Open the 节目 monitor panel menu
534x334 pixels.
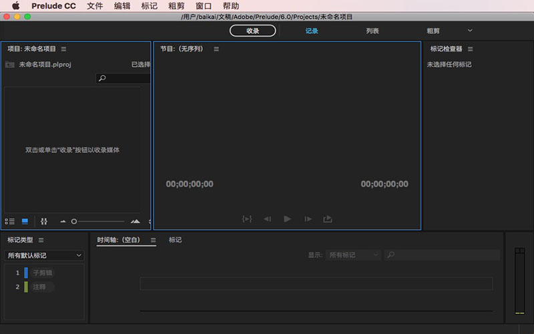216,49
